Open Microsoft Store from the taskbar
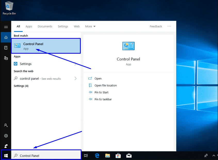This screenshot has height=160, width=218. point(118,156)
